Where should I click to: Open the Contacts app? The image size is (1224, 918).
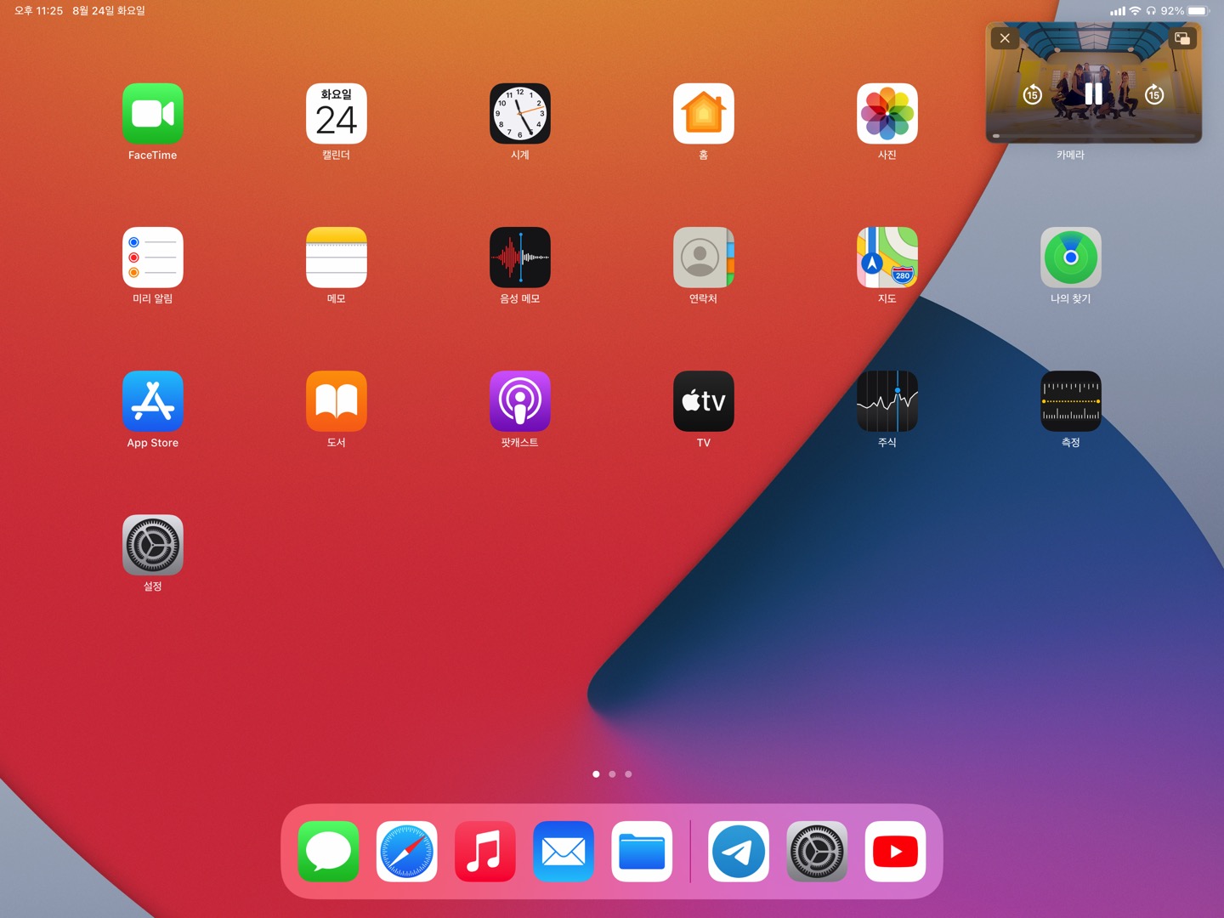point(704,258)
